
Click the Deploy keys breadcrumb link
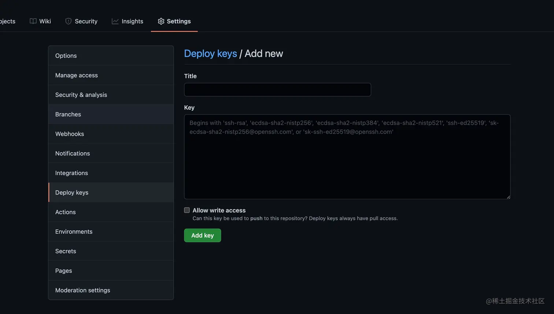(210, 53)
